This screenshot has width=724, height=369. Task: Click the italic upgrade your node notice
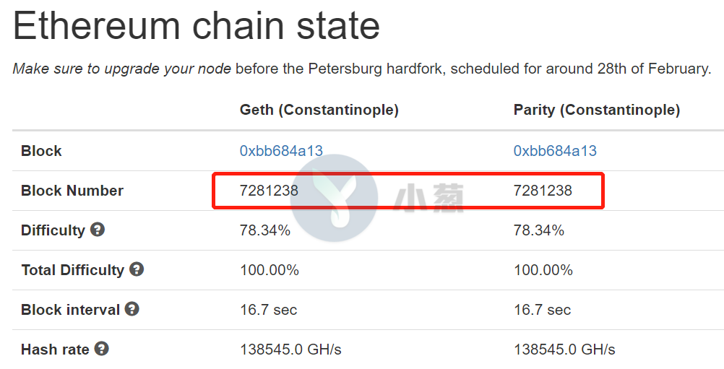click(x=122, y=69)
